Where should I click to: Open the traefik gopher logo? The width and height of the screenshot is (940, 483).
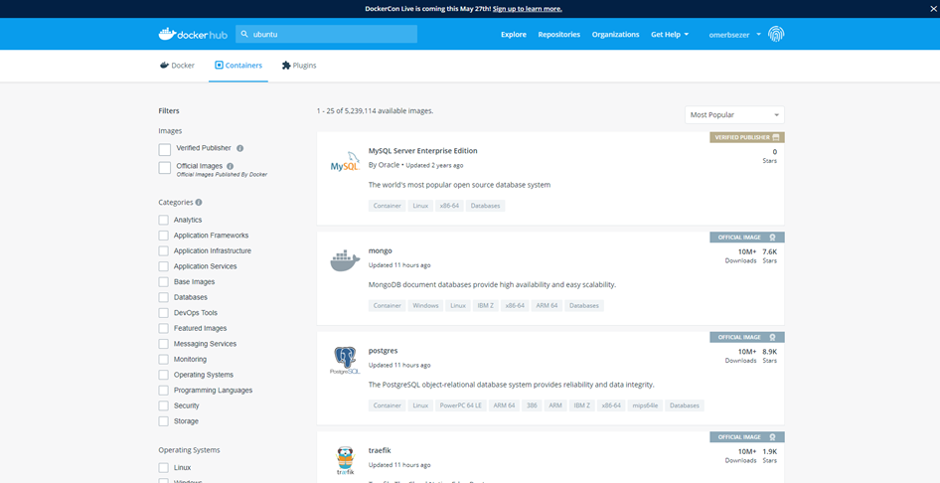pyautogui.click(x=346, y=461)
